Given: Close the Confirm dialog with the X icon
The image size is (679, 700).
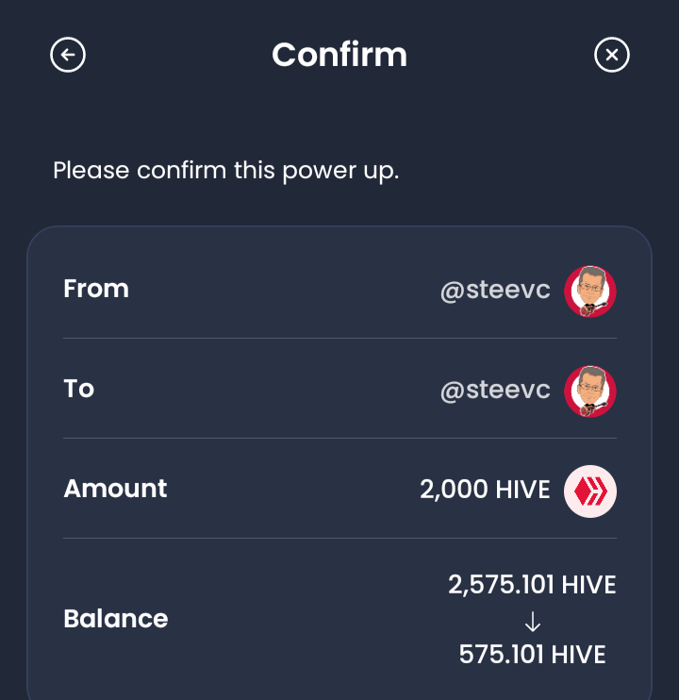Looking at the screenshot, I should tap(611, 56).
